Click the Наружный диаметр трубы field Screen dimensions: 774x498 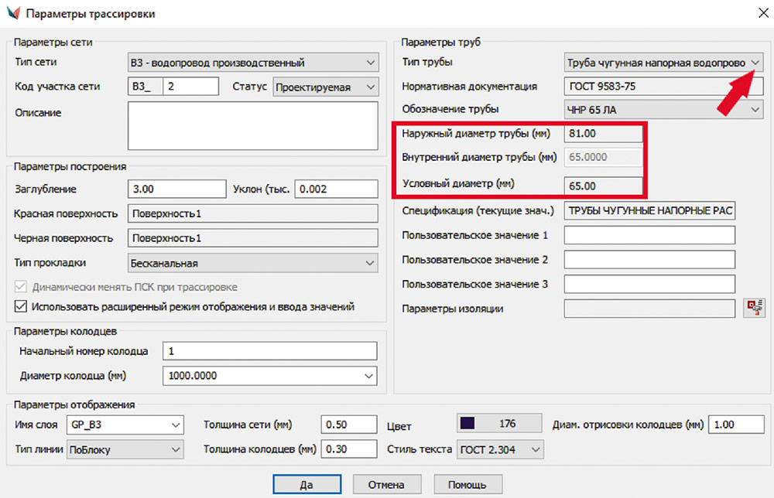pos(604,134)
